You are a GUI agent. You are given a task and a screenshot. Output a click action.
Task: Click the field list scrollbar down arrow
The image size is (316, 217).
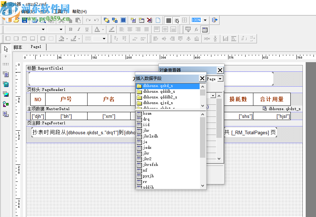(203, 186)
